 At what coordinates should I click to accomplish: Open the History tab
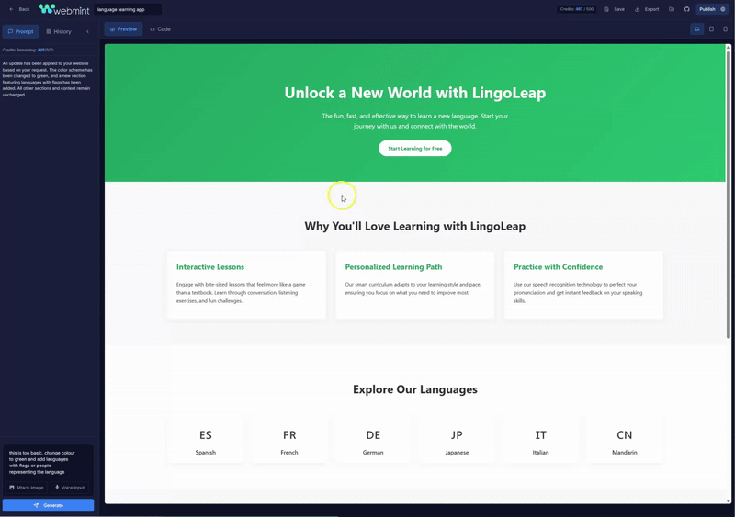[59, 31]
